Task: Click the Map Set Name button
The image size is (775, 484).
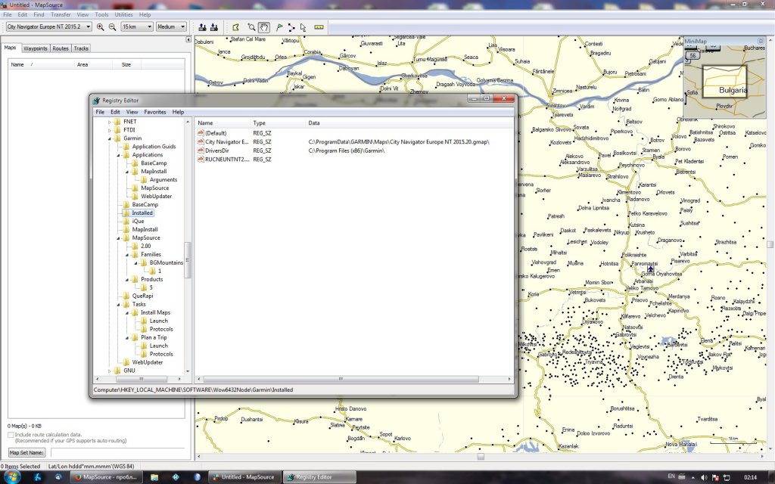Action: tap(27, 452)
